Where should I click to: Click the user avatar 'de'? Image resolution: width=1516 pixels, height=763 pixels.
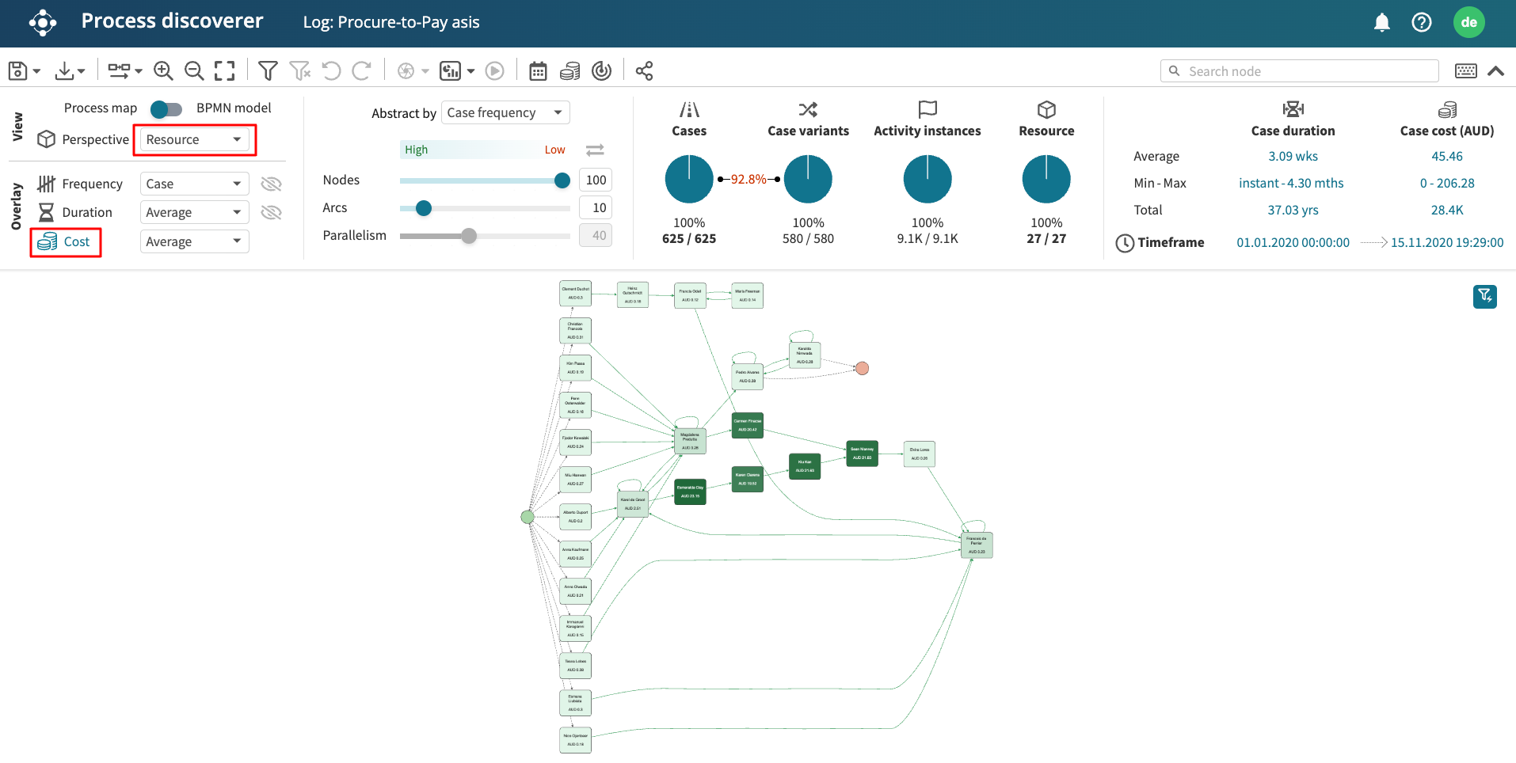point(1468,22)
